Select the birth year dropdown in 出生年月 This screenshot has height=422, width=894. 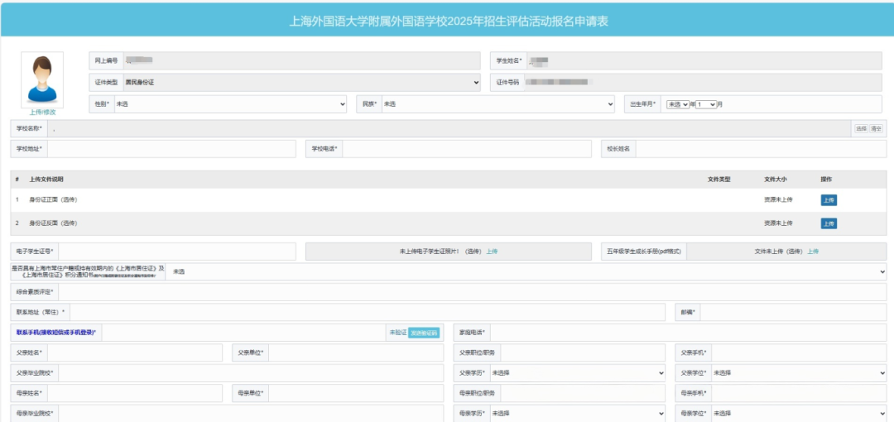[678, 105]
